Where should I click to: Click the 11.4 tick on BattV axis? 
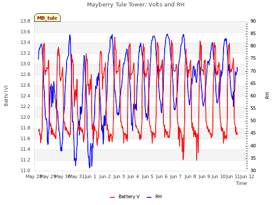(26, 149)
